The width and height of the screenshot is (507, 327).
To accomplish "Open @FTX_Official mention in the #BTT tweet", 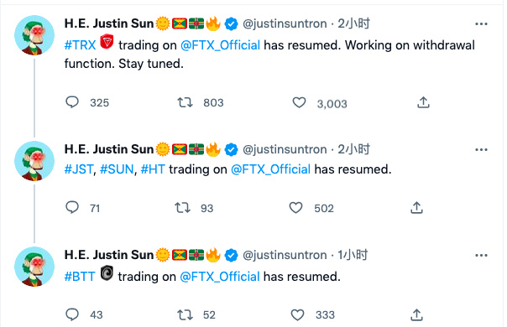I will pos(220,277).
